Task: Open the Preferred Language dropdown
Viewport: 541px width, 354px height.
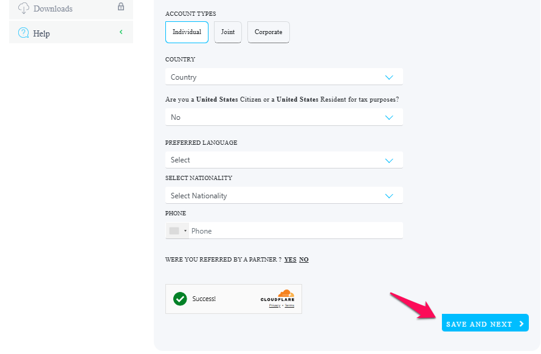Action: tap(284, 160)
